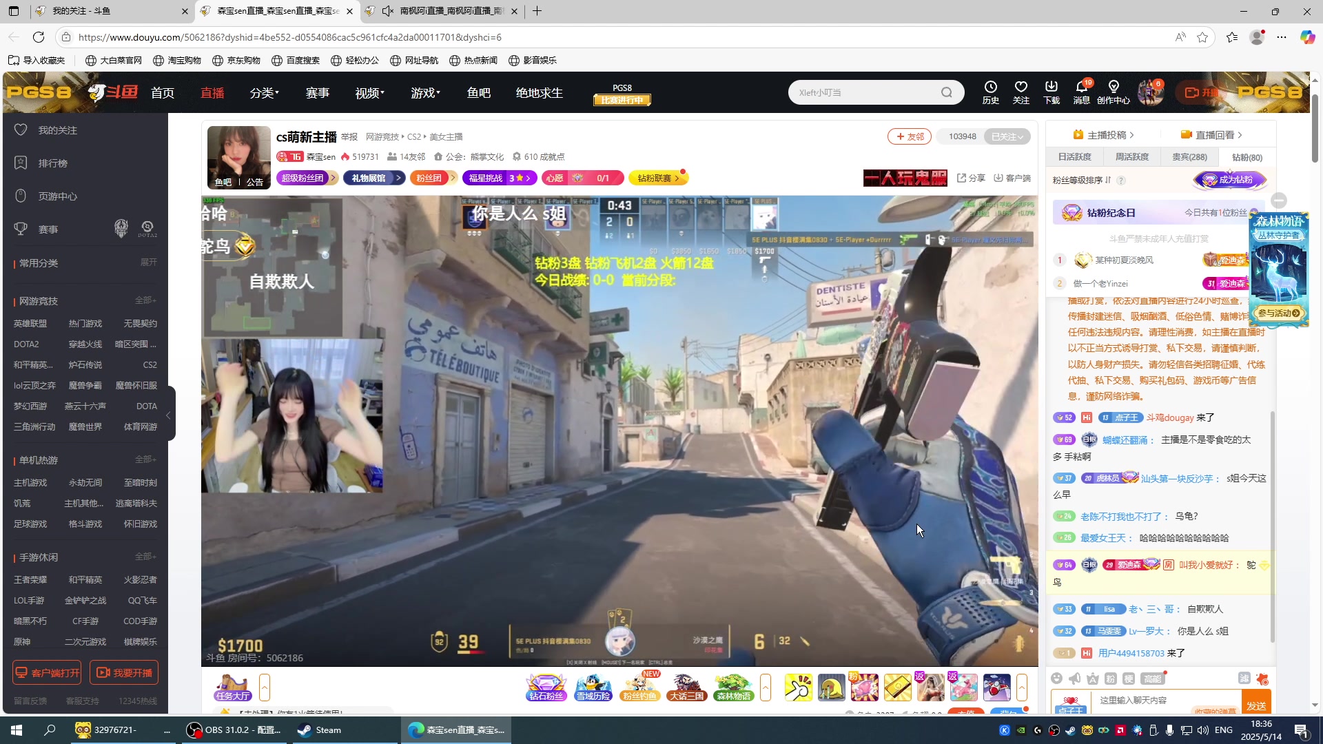Expand 常用分类 with 展开
The height and width of the screenshot is (744, 1323).
[x=149, y=262]
